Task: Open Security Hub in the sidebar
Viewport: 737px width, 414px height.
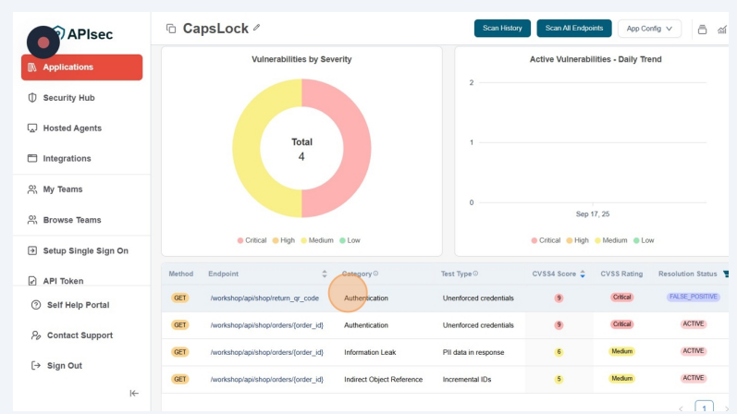Action: 68,98
